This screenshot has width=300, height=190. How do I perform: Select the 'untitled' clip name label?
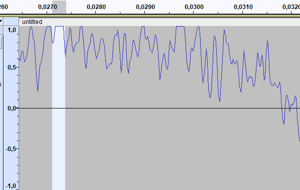point(32,22)
